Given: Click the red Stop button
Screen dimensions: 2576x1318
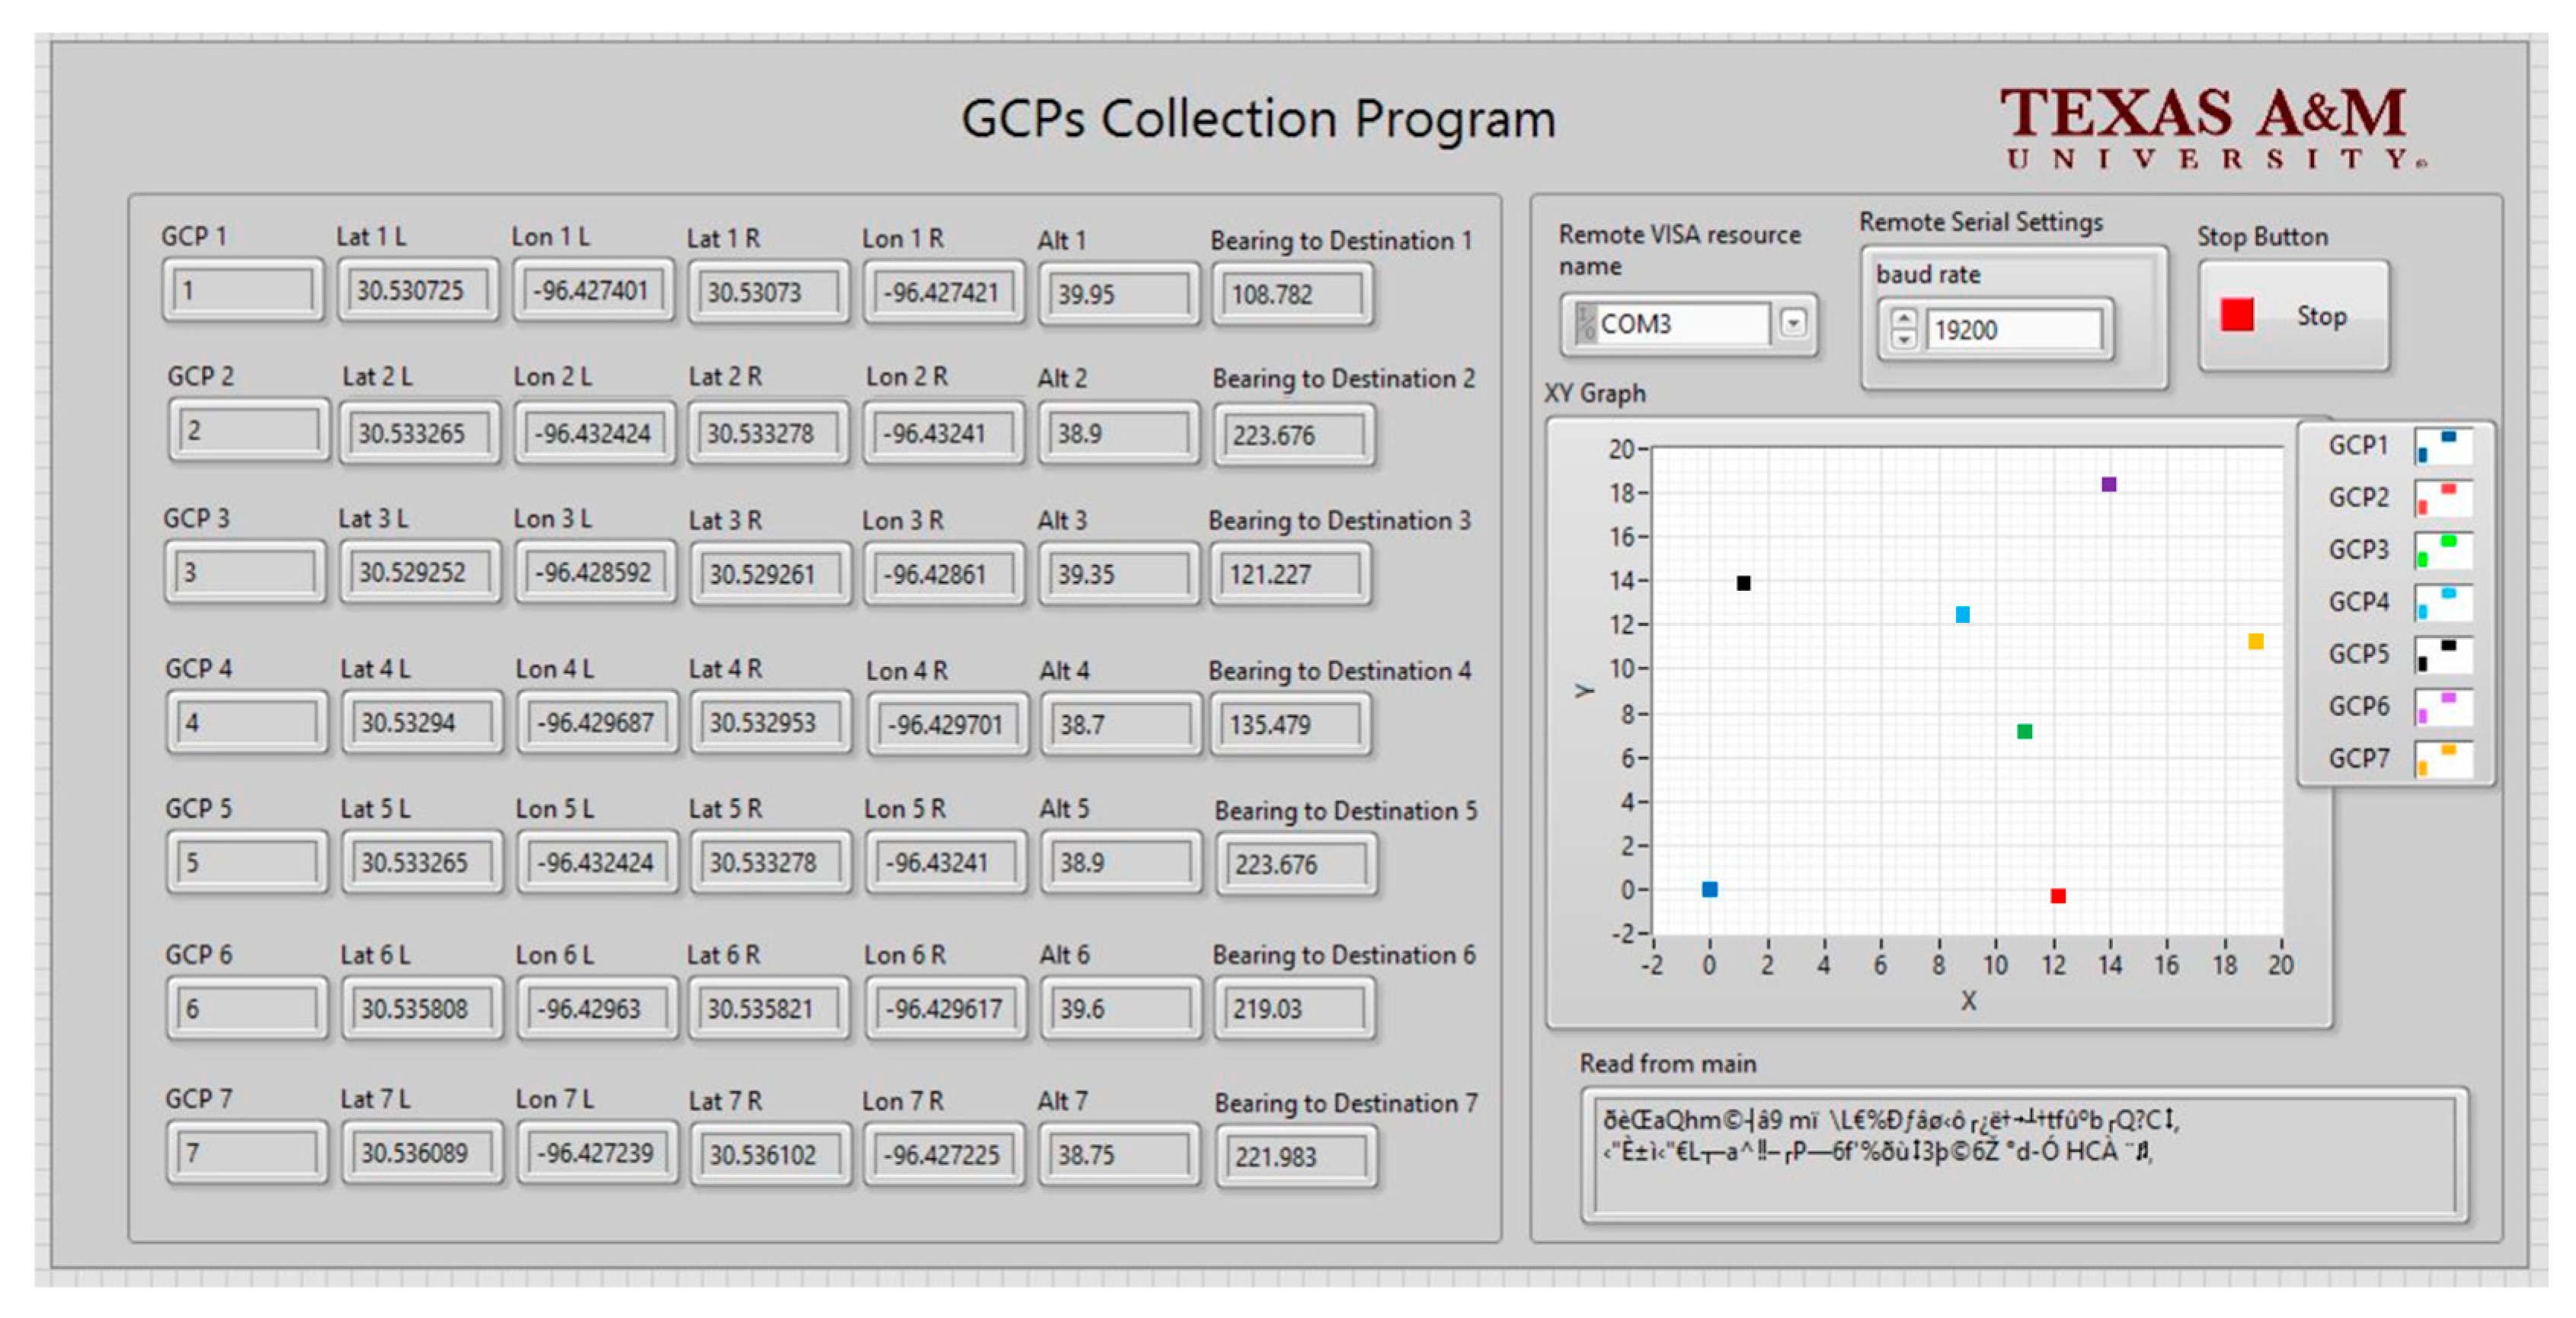Looking at the screenshot, I should (2293, 316).
